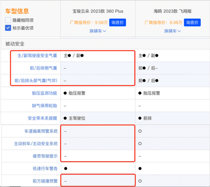The image size is (210, 187).
Task: Select the 海鸥 2023款 飞翔版 title
Action: click(172, 11)
